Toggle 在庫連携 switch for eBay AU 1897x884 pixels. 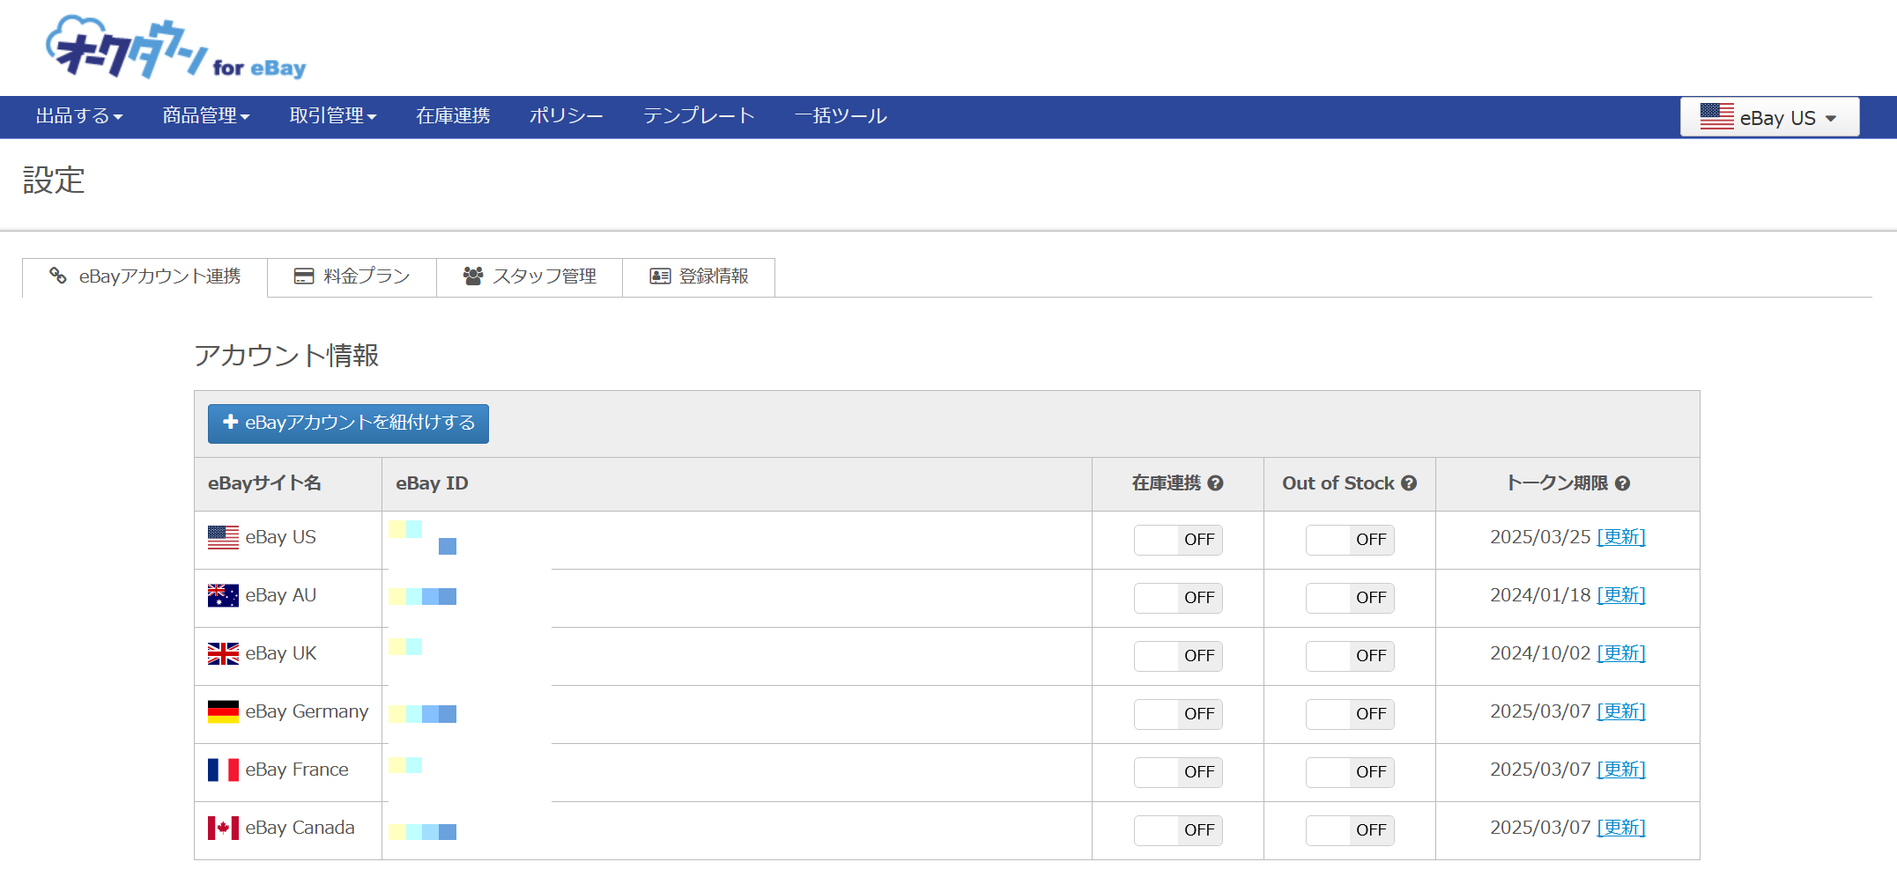point(1178,598)
